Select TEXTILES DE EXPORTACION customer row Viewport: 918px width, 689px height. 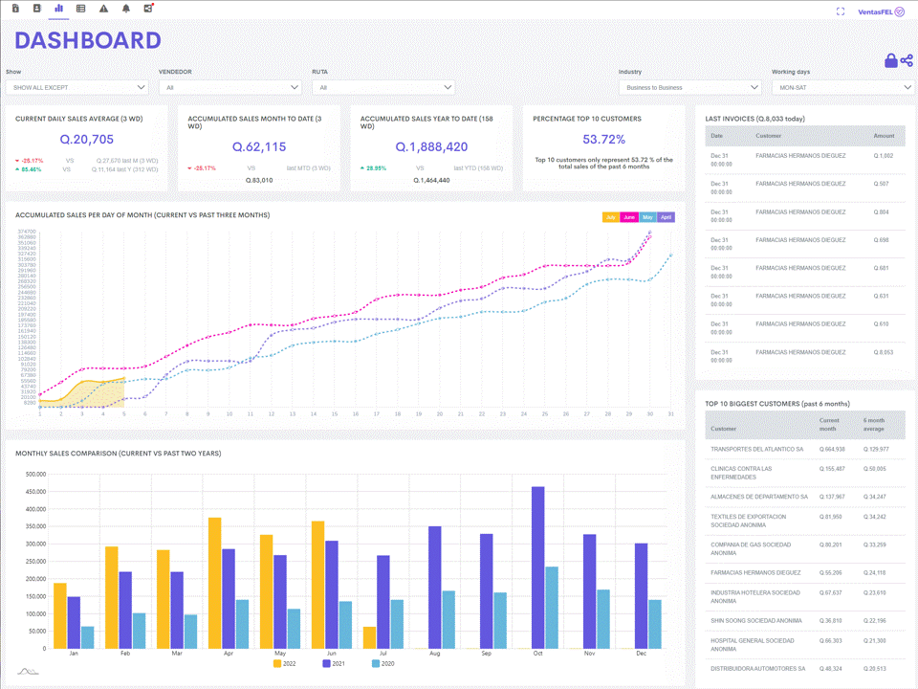pyautogui.click(x=805, y=521)
